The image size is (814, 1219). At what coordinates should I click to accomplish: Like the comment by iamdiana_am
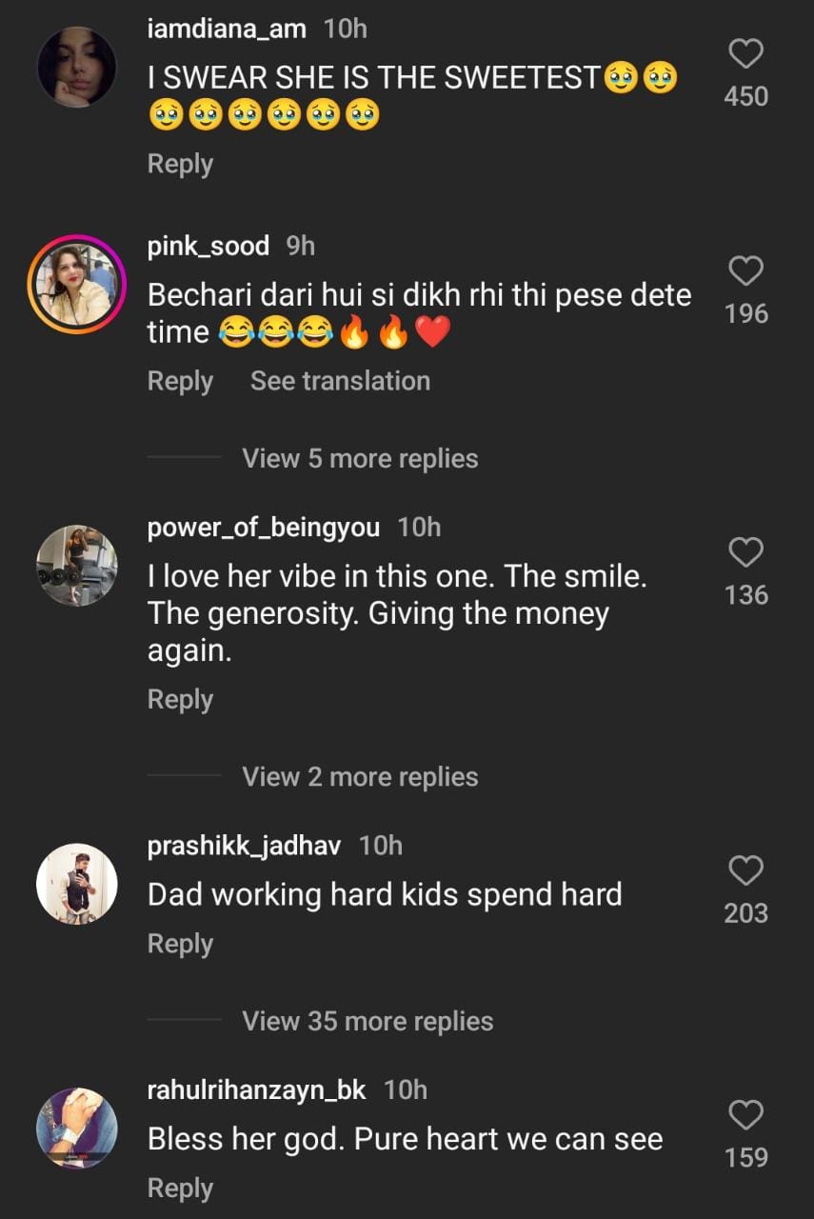[745, 54]
